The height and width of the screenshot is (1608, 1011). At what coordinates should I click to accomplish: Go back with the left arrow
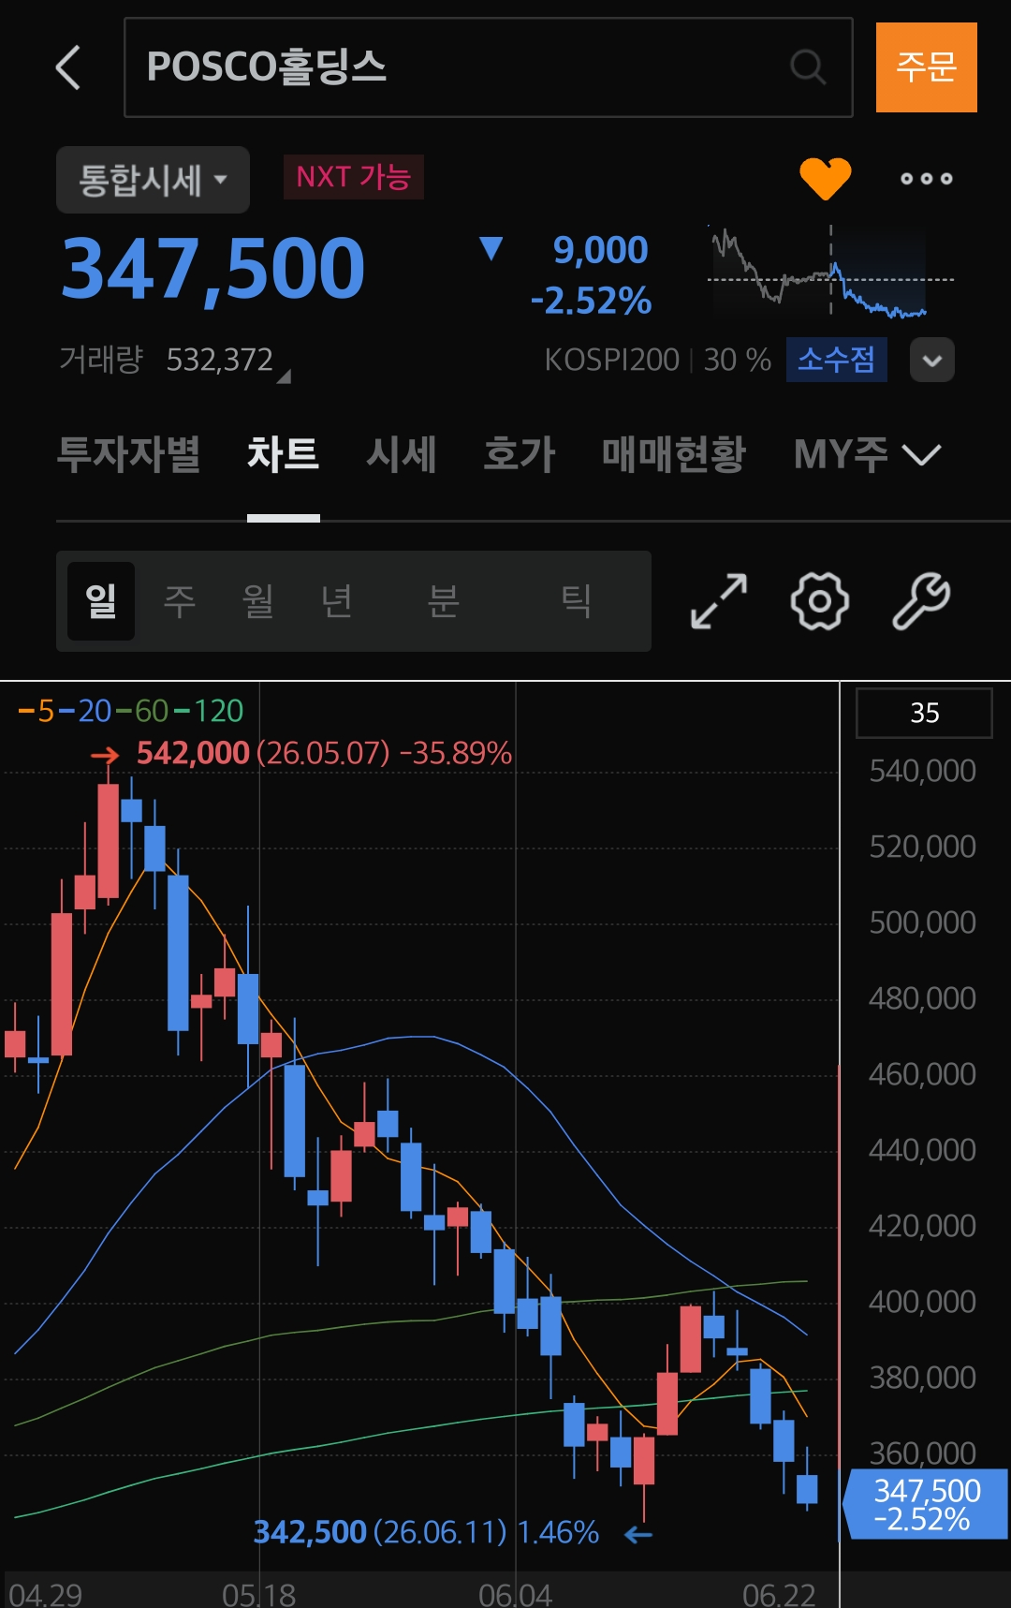68,67
